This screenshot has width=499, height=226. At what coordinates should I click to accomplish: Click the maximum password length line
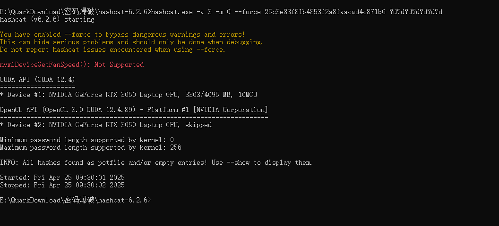point(91,147)
